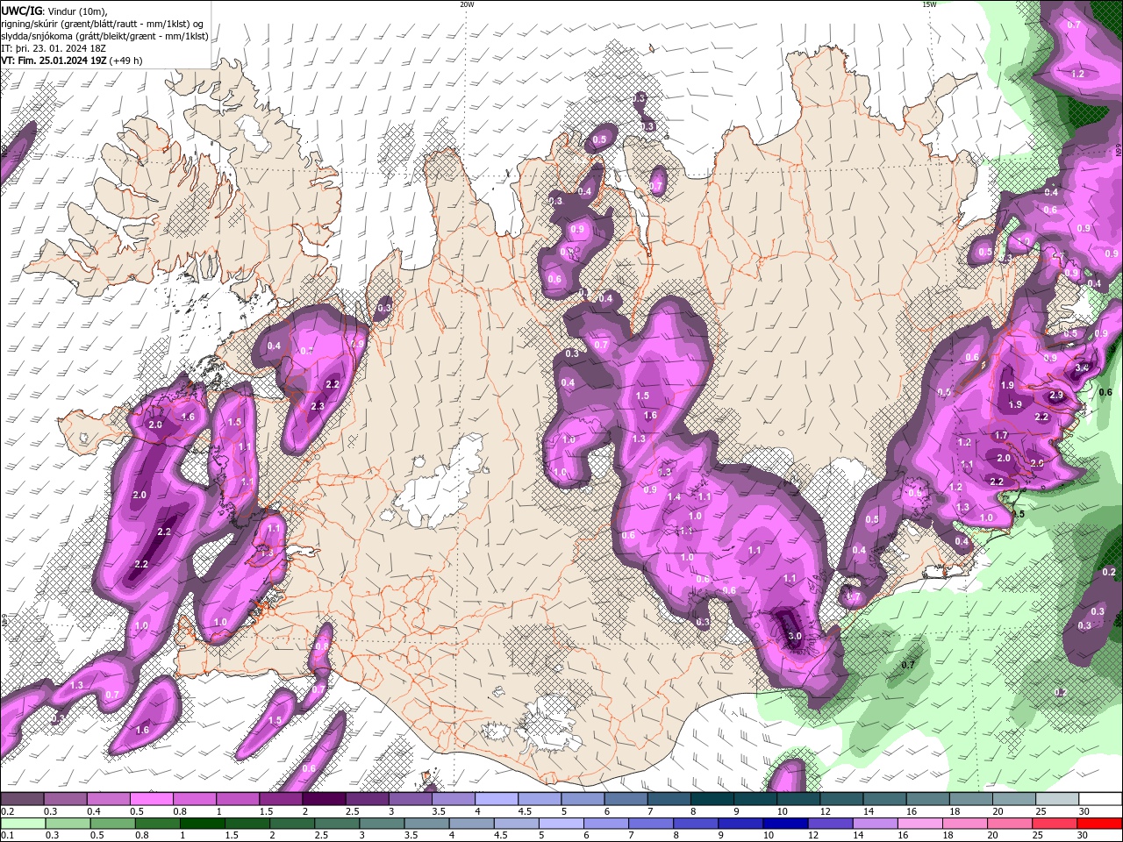Select the light gray 25 snow scale swatch
Screen dimensions: 1123x842
(1058, 799)
